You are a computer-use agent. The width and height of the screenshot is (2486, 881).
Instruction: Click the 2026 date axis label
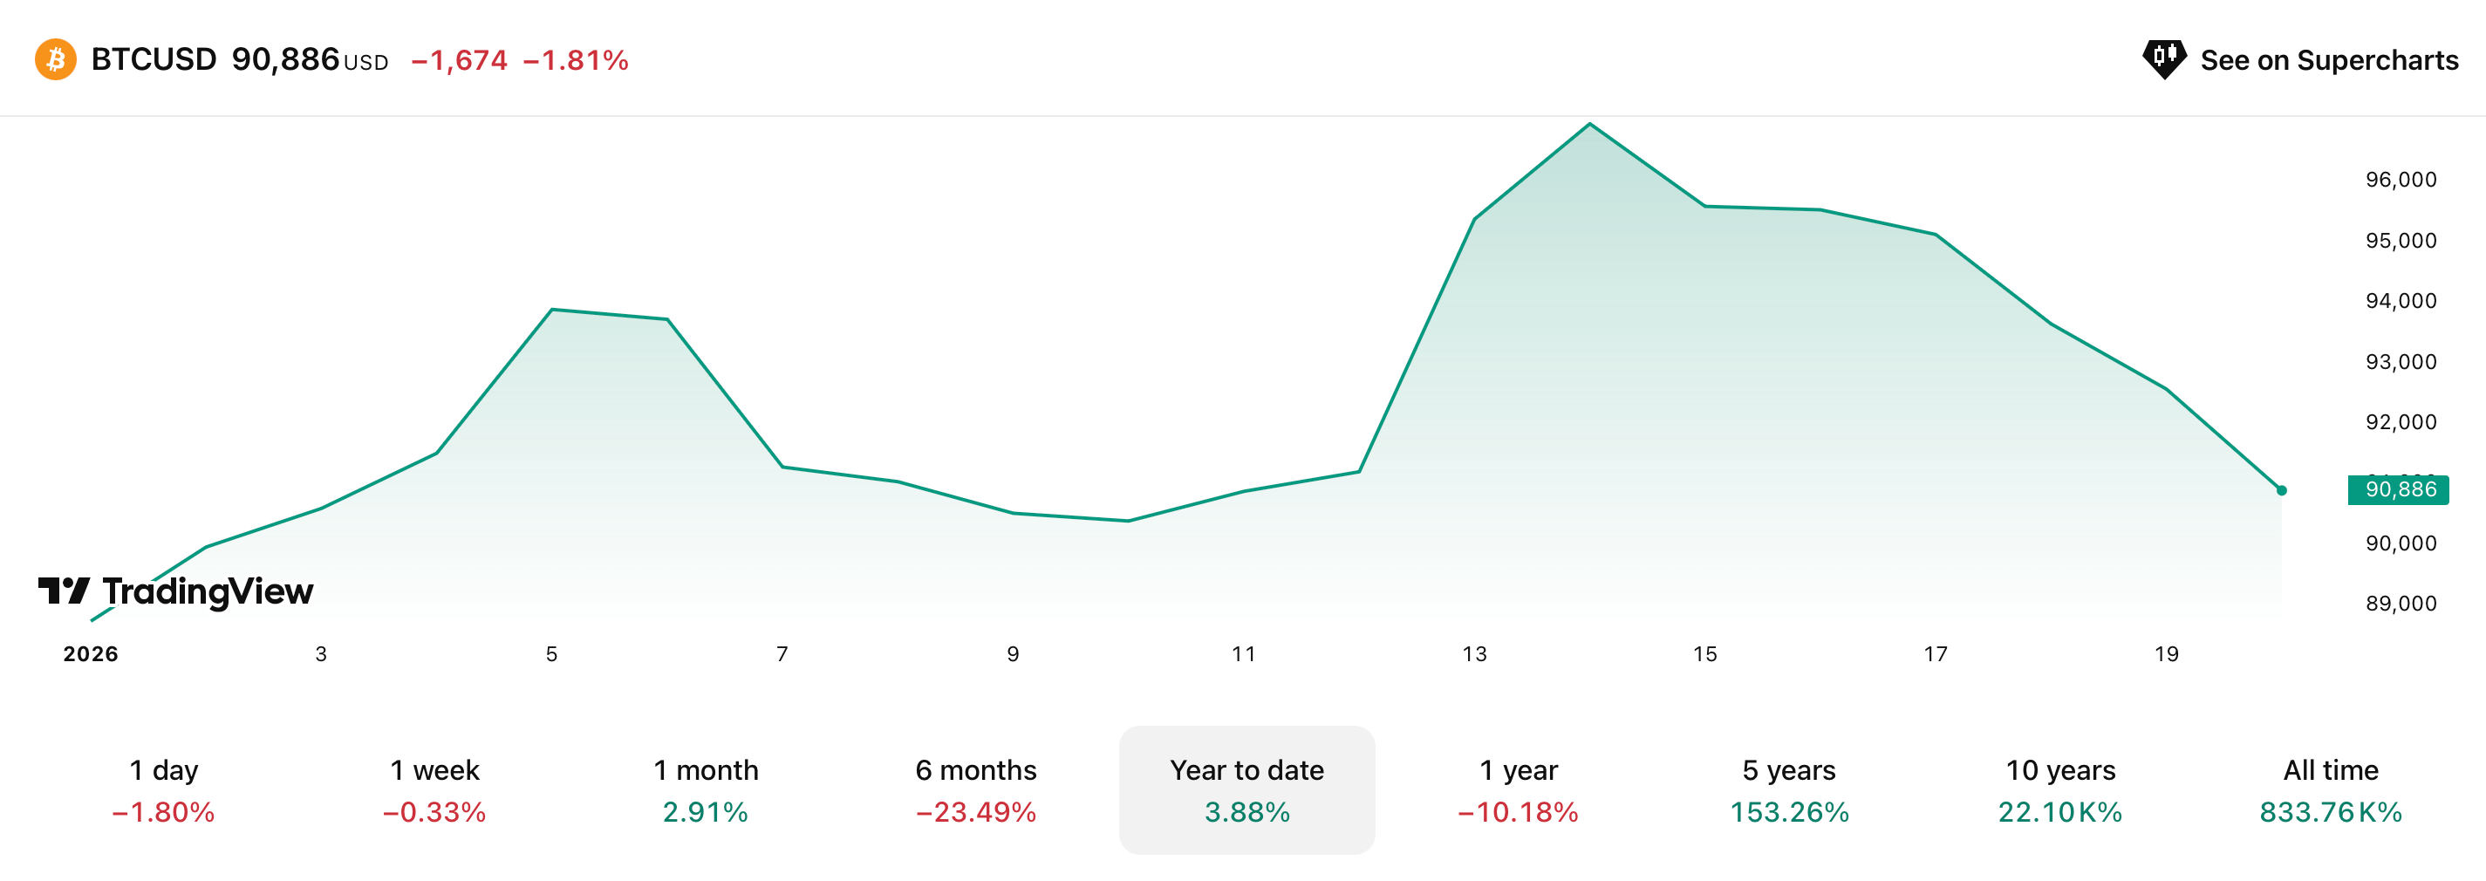[91, 654]
